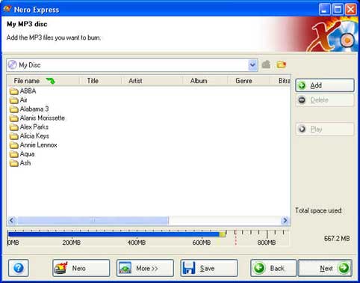This screenshot has width=360, height=283.
Task: Click the Alanis Morissette folder icon
Action: (x=14, y=118)
